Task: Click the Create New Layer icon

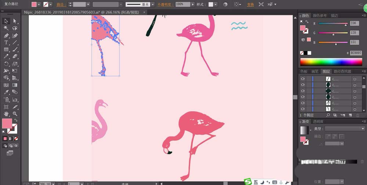Action: [x=350, y=115]
